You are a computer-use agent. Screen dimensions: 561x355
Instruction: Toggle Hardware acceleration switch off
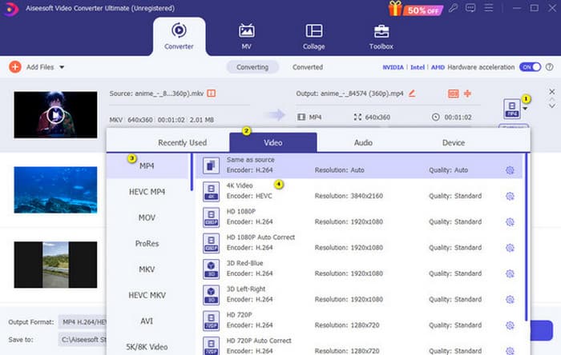pos(530,67)
